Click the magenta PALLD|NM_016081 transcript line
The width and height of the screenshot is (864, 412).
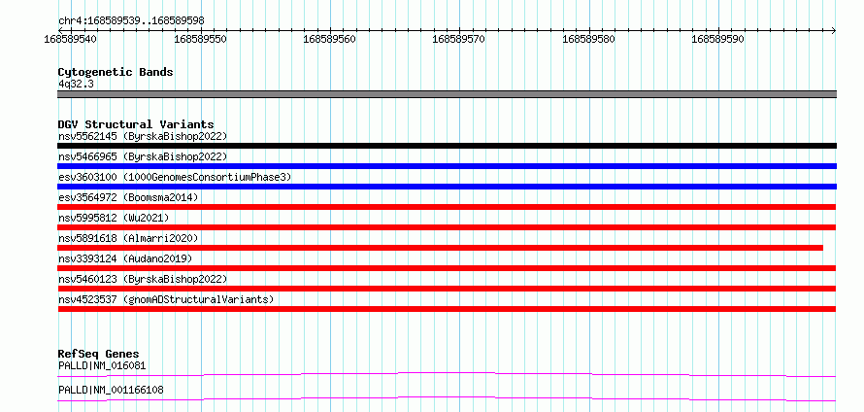[x=447, y=374]
